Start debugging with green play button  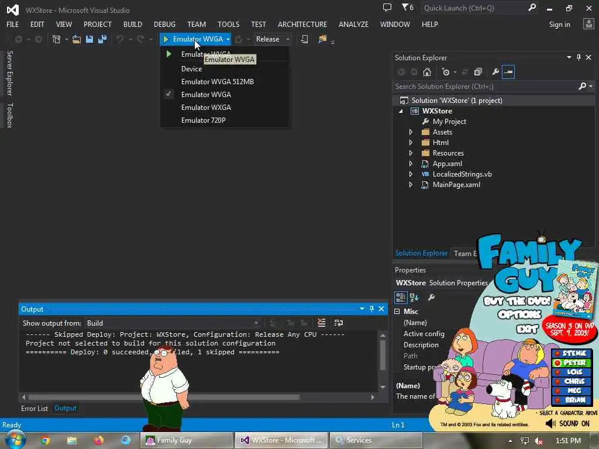click(166, 39)
